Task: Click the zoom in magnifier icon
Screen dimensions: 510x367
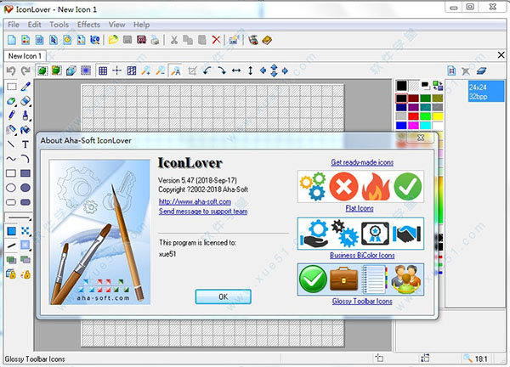Action: [145, 71]
